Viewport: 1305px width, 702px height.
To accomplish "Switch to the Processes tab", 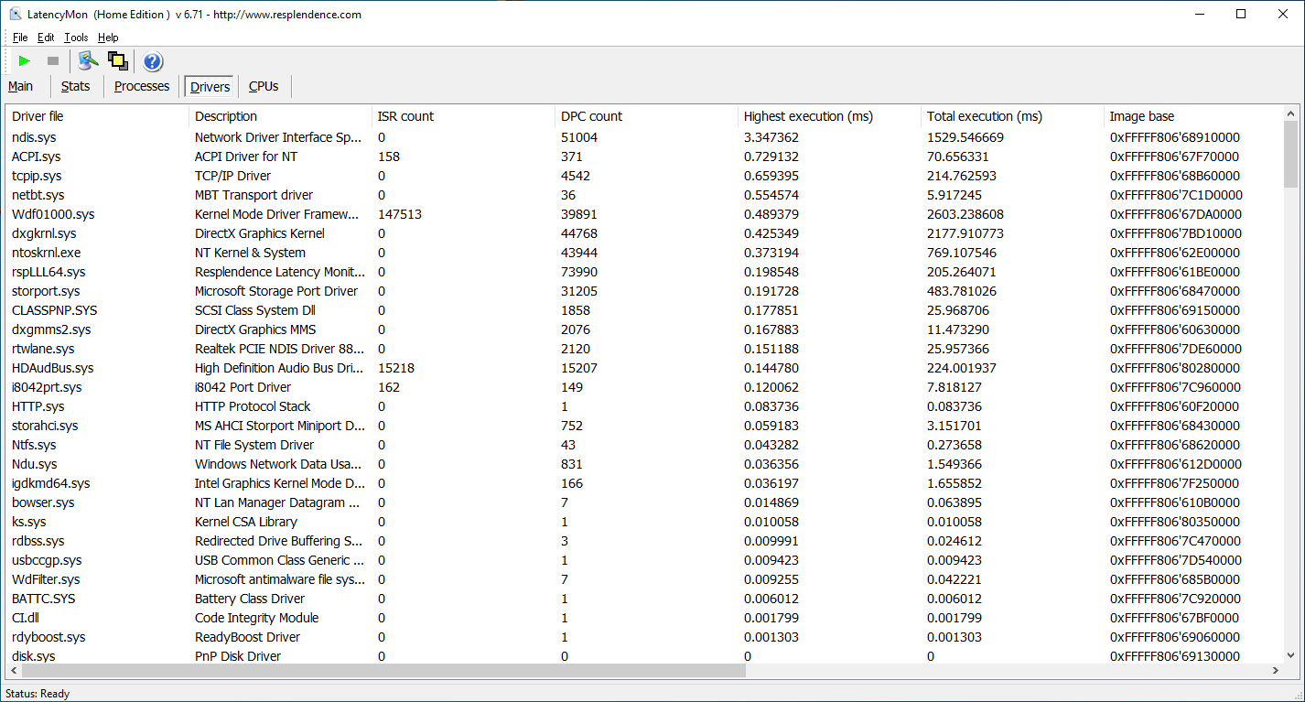I will tap(142, 86).
